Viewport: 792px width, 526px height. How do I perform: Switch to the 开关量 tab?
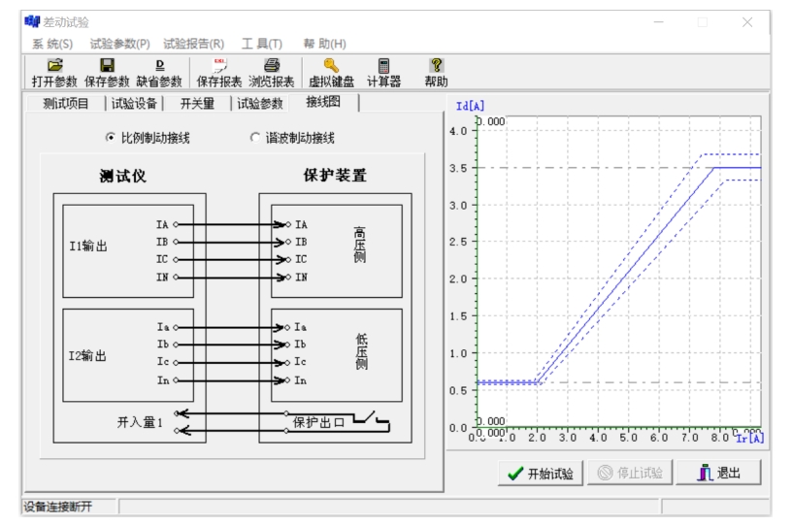coord(197,104)
